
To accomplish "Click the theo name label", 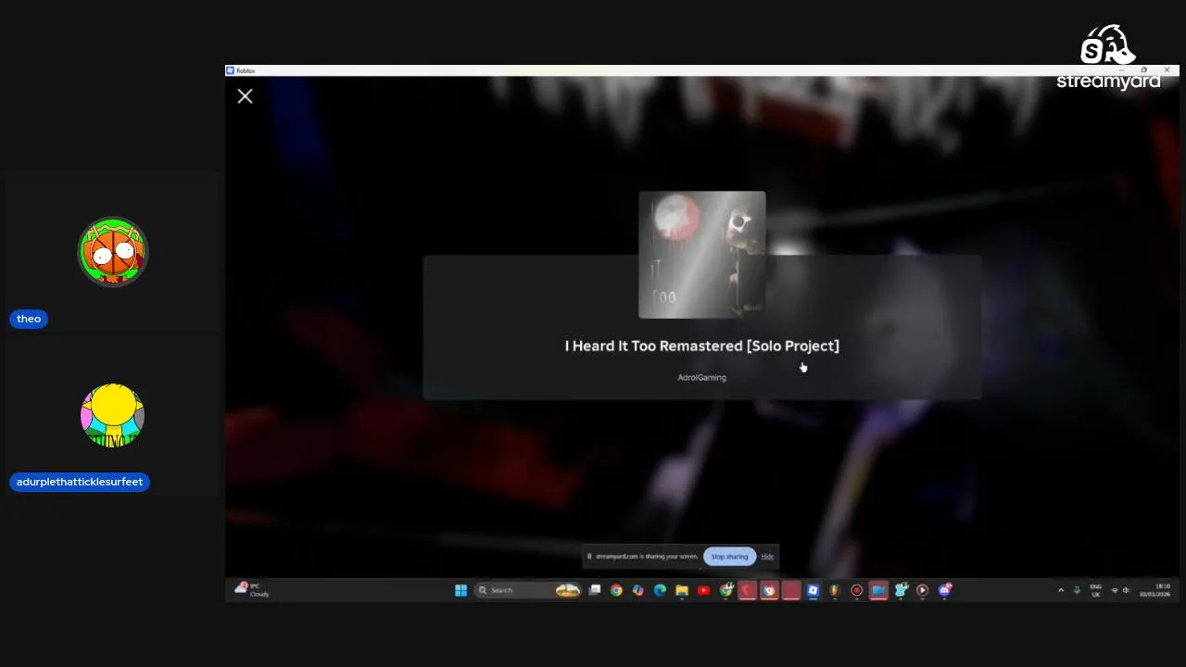I will click(x=29, y=319).
